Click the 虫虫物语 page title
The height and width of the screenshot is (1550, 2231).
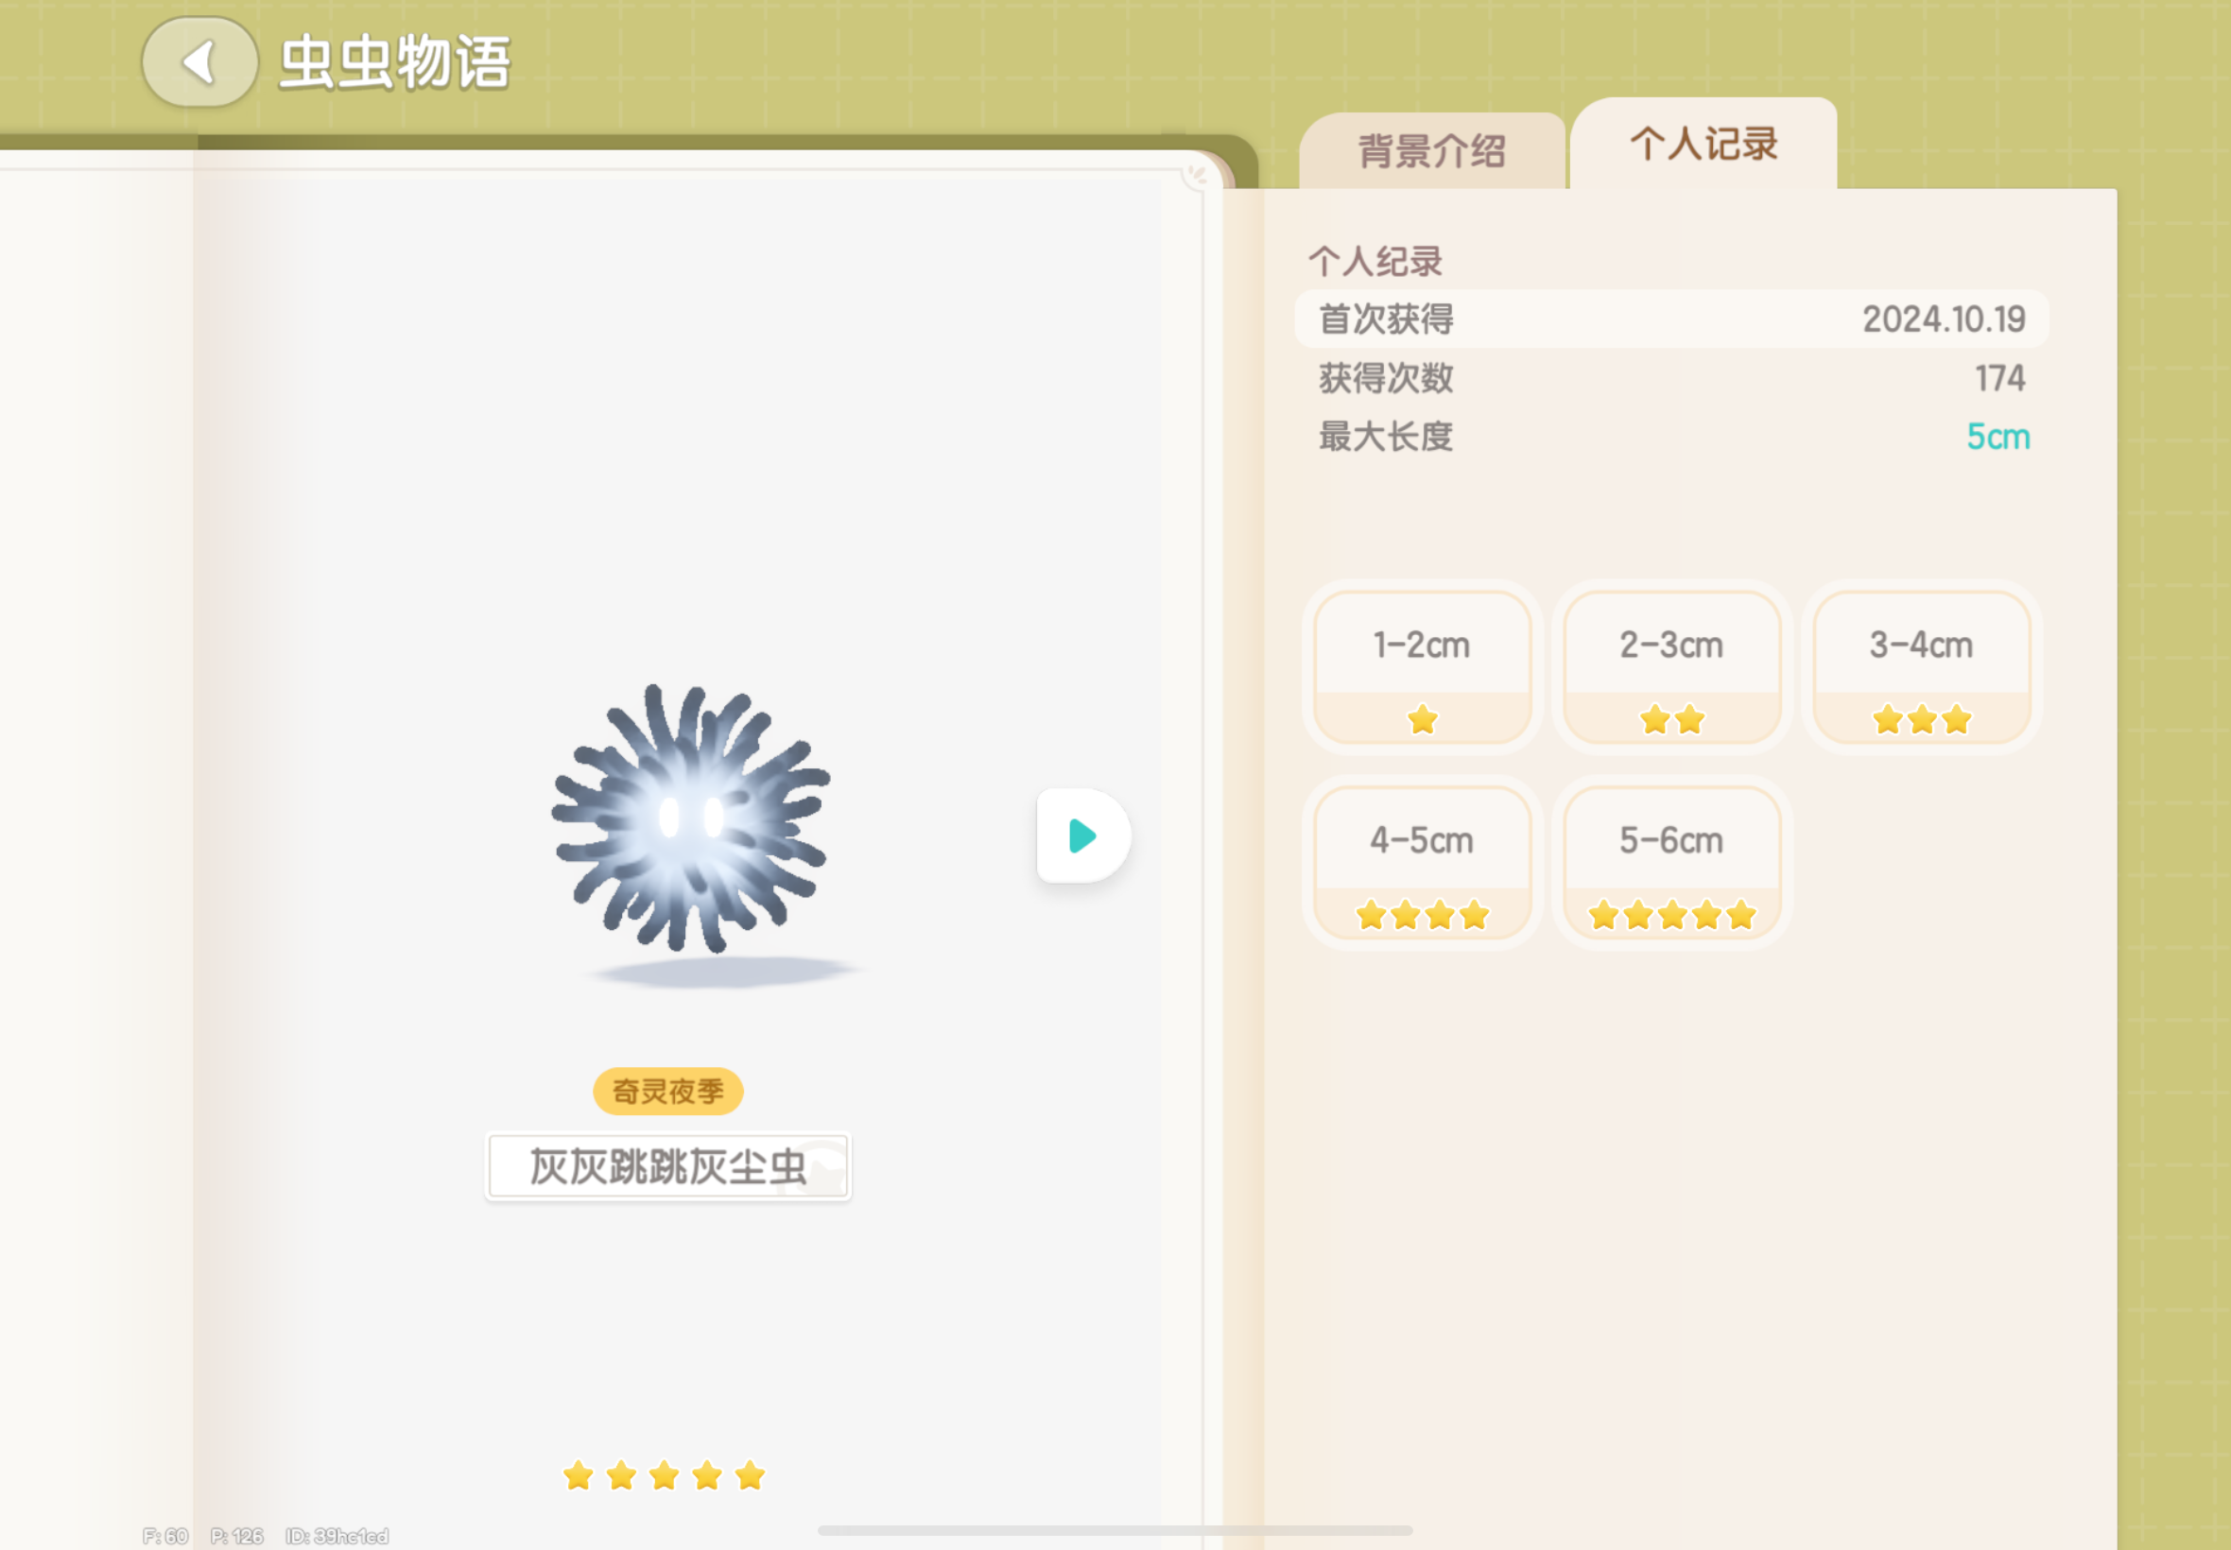tap(394, 62)
